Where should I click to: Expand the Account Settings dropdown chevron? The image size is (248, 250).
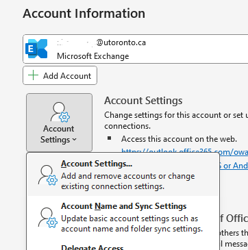coord(74,140)
